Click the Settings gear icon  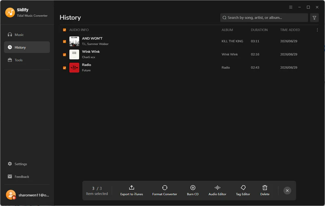pyautogui.click(x=10, y=164)
